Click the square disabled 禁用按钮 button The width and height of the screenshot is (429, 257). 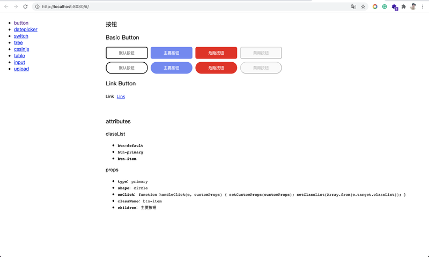[261, 53]
